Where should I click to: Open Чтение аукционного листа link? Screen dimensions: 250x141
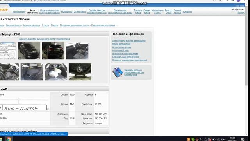coord(125,54)
